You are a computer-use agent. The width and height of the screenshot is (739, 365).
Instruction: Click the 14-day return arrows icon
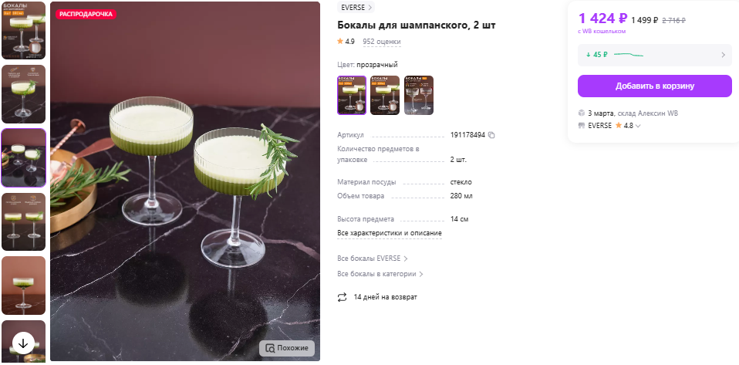tap(342, 297)
